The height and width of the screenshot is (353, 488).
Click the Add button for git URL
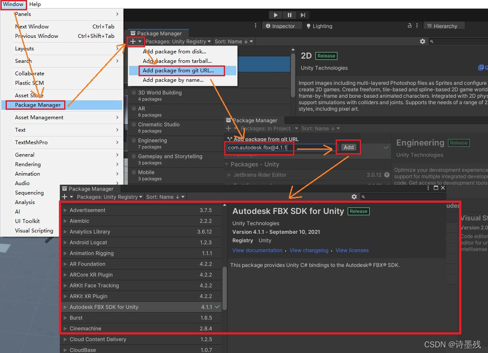click(348, 147)
